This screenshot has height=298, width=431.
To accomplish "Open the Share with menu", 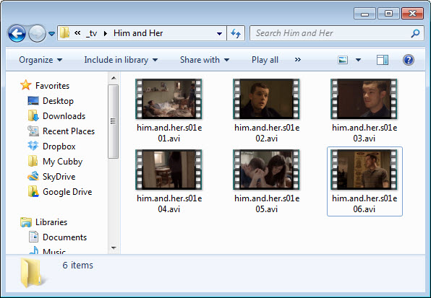I will [x=205, y=60].
